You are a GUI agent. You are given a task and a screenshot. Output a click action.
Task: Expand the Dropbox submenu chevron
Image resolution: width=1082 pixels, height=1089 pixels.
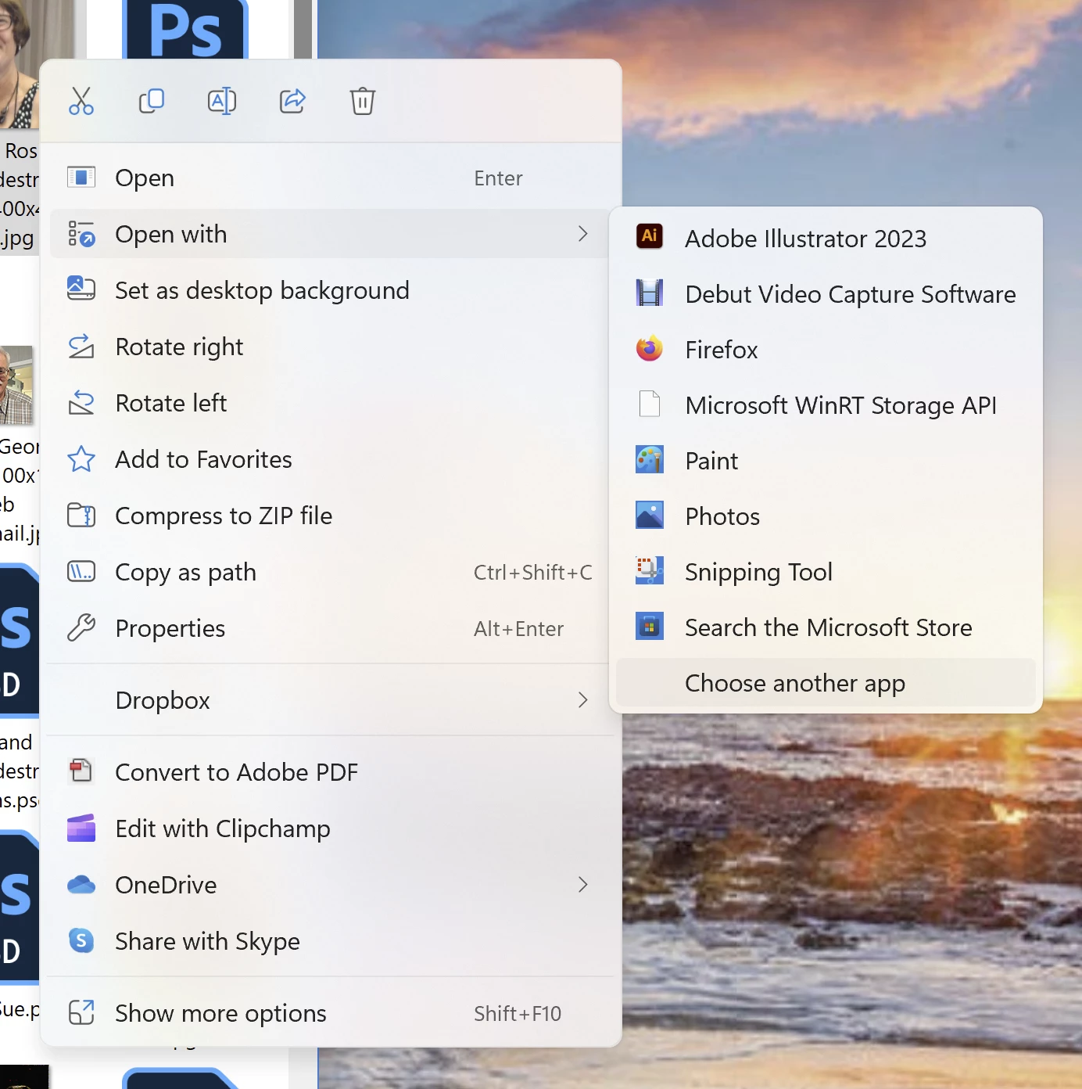tap(582, 700)
